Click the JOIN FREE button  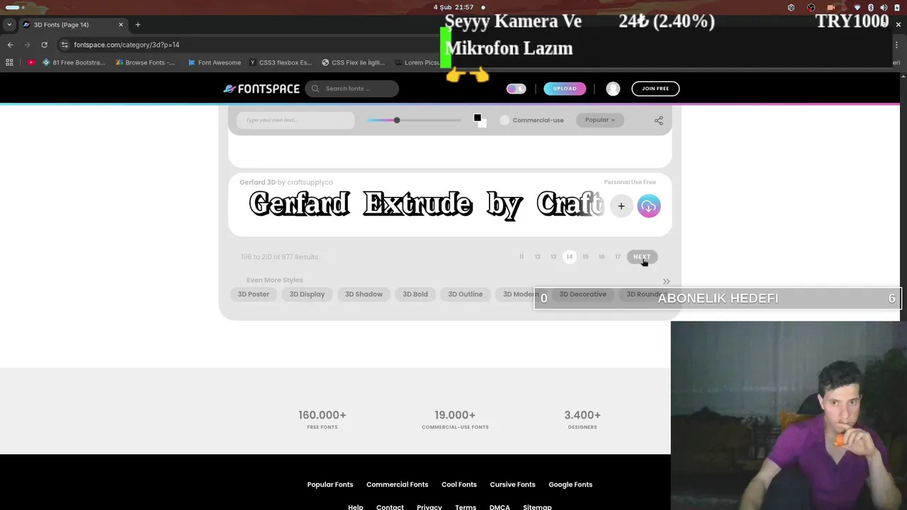(x=655, y=89)
